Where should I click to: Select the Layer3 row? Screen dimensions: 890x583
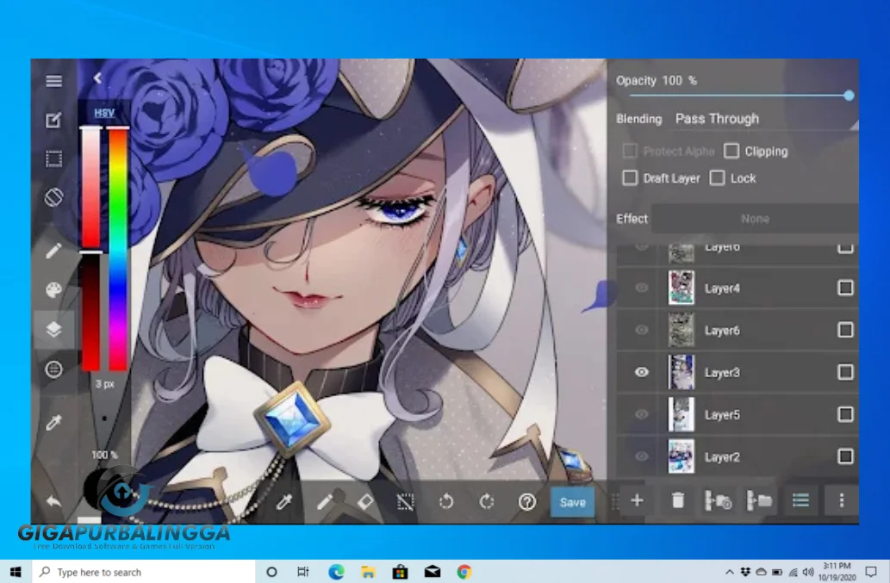pyautogui.click(x=738, y=372)
